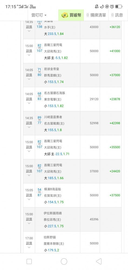Screen dimensions: 128x270
Task: Expand chevron under 17:00 伯斯野貓 row
Action: 29,247
